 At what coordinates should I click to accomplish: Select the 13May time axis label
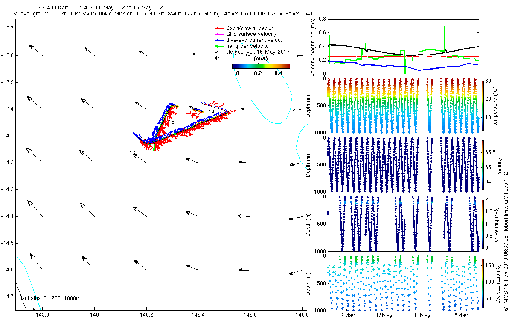[x=384, y=315]
